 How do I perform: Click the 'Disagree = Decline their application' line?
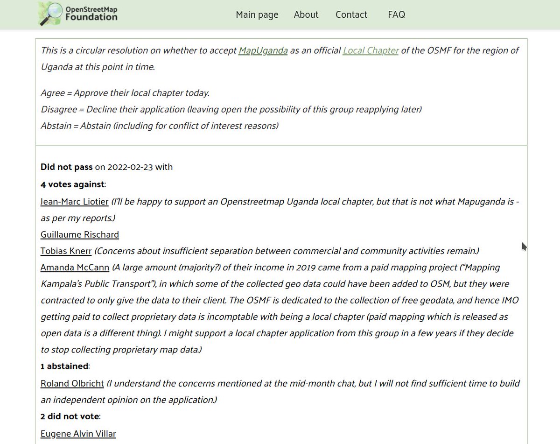[x=231, y=109]
